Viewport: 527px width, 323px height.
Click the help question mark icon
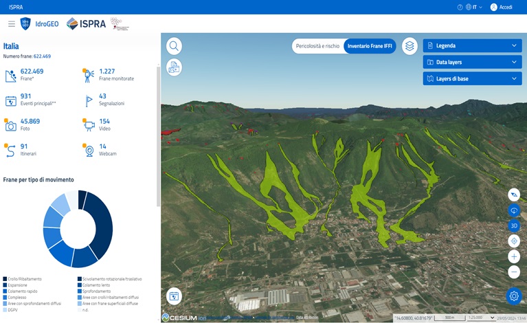pos(460,7)
